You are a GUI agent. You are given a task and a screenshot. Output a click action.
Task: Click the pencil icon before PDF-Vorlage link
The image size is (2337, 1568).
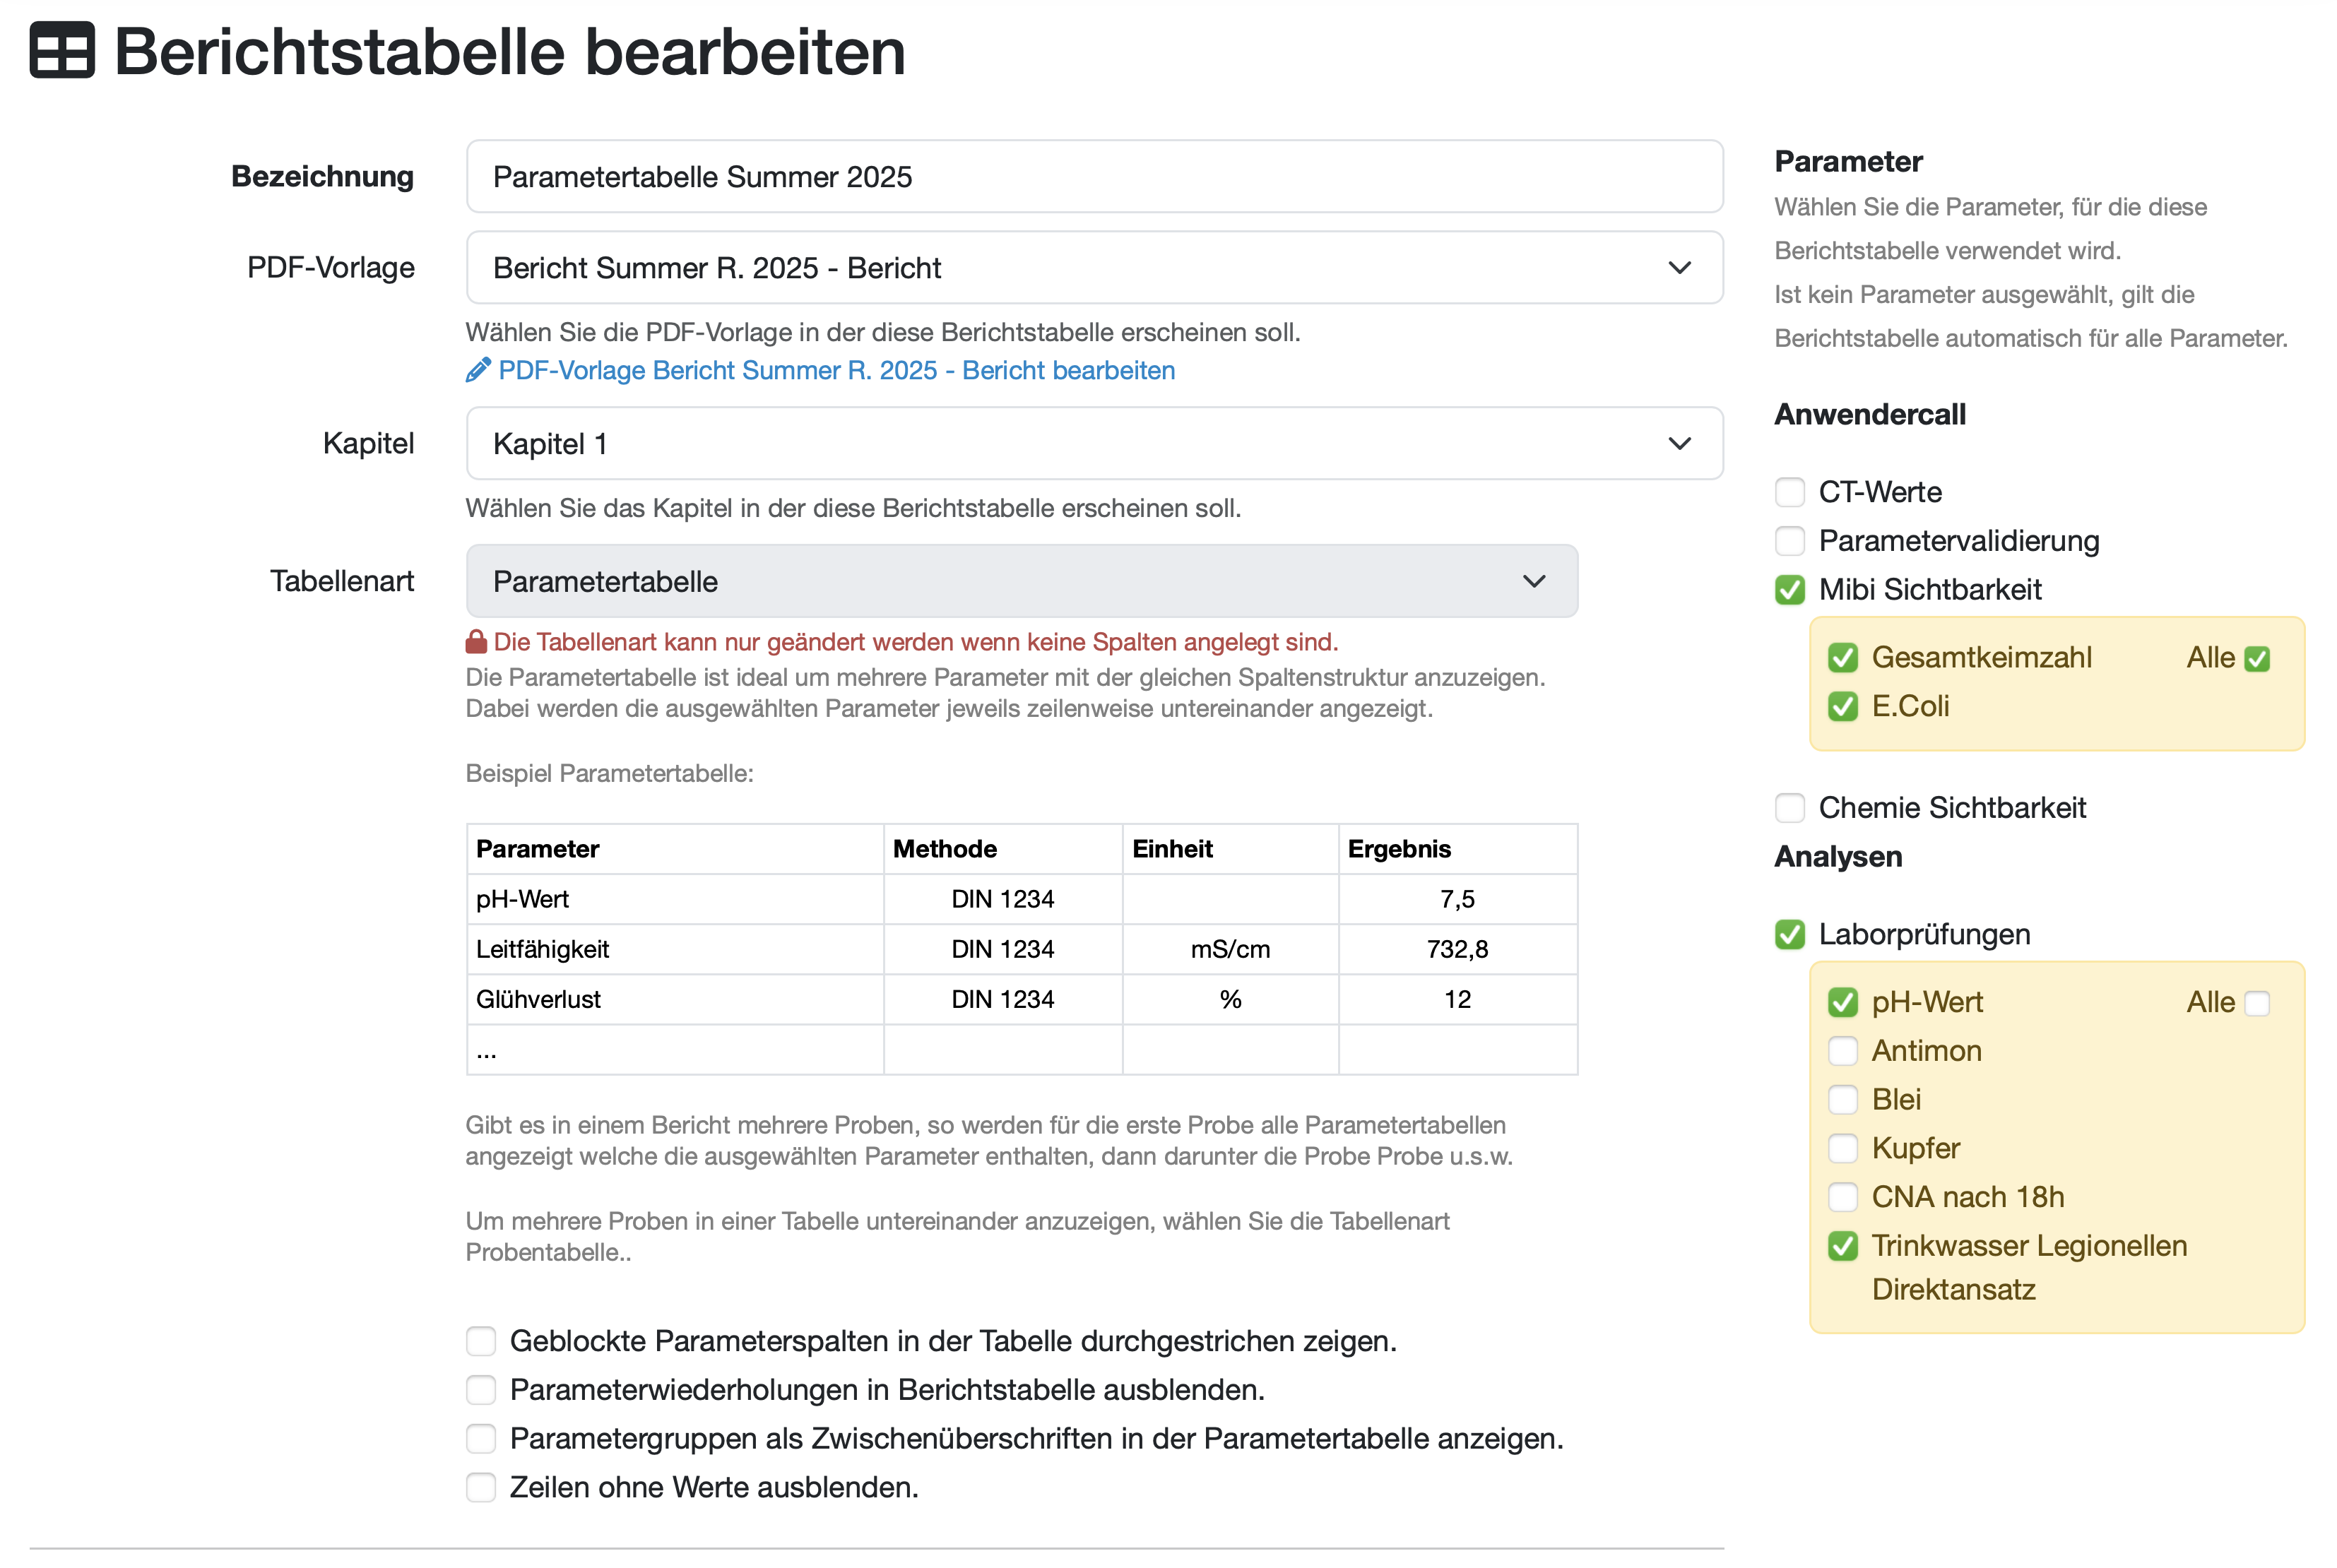click(478, 370)
